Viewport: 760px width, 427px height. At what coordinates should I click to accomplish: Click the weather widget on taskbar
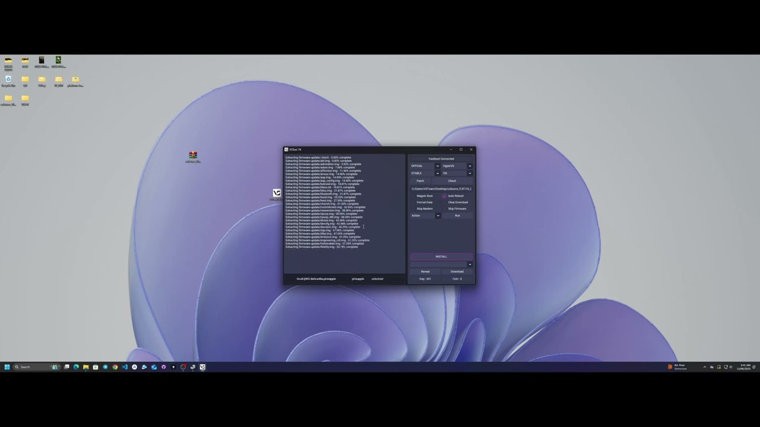pyautogui.click(x=677, y=367)
